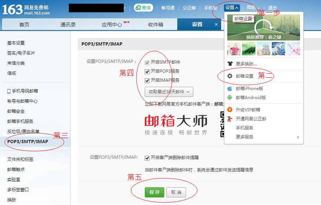Click the T-shirt icon for 更多换肤
Screen dimensions: 321x205
pyautogui.click(x=230, y=64)
